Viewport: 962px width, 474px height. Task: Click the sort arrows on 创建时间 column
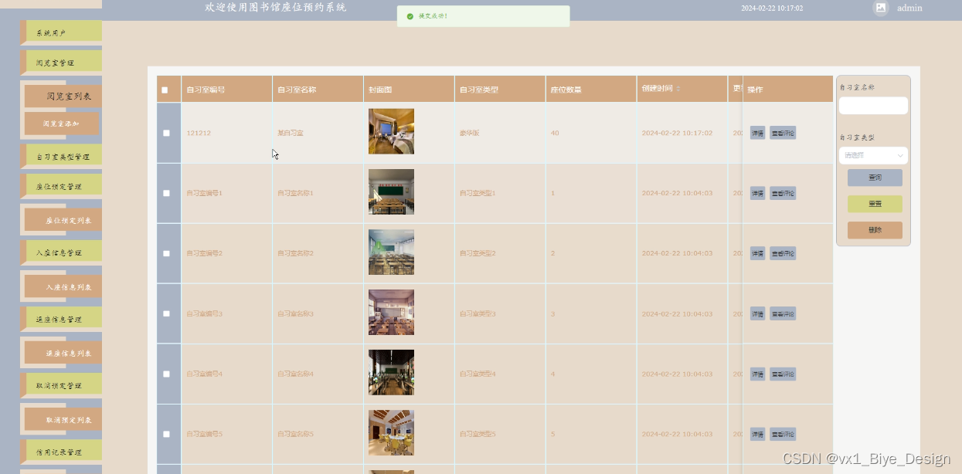pos(678,89)
